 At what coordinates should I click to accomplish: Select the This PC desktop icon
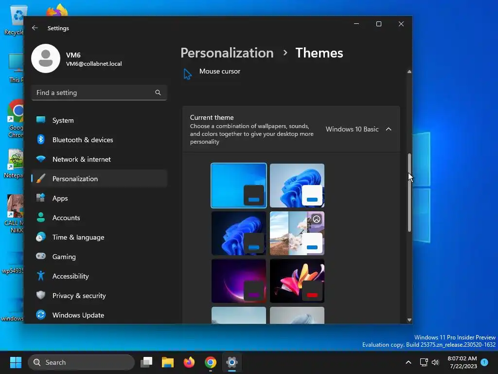[x=16, y=68]
